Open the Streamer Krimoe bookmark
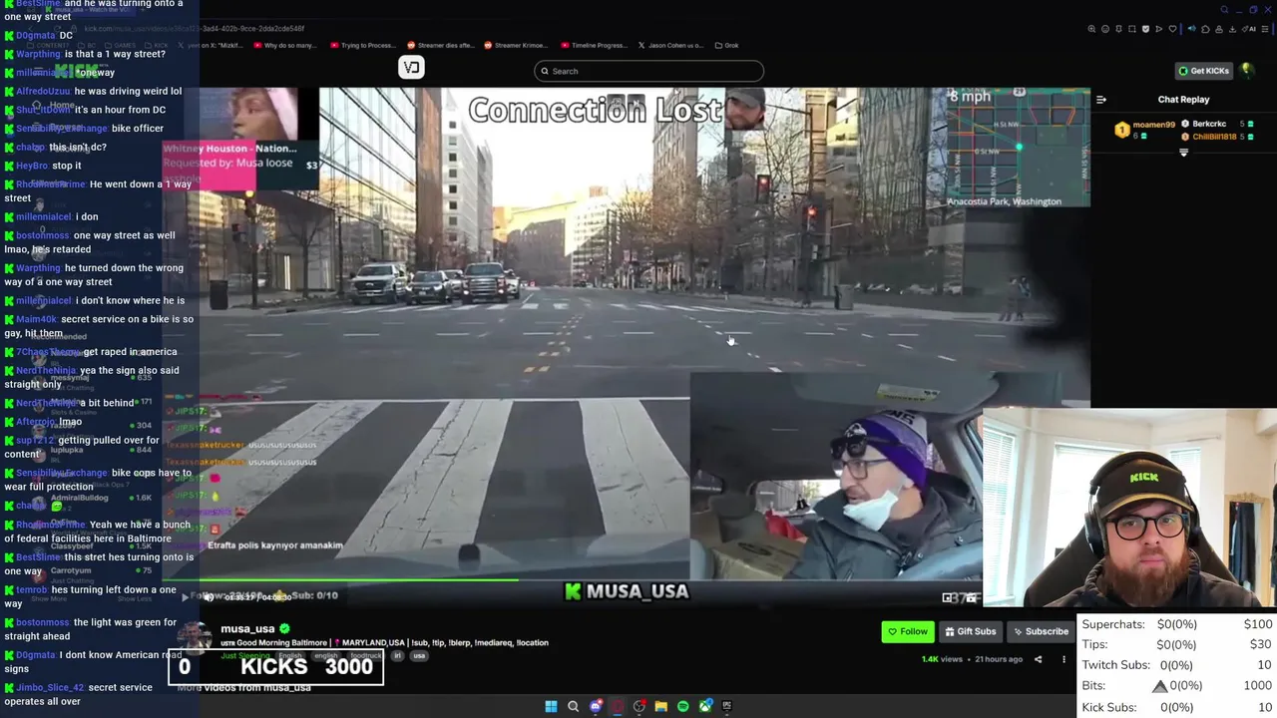This screenshot has height=718, width=1277. (519, 45)
